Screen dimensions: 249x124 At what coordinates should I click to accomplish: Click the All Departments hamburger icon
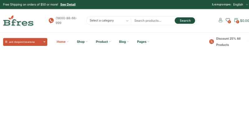click(6, 42)
